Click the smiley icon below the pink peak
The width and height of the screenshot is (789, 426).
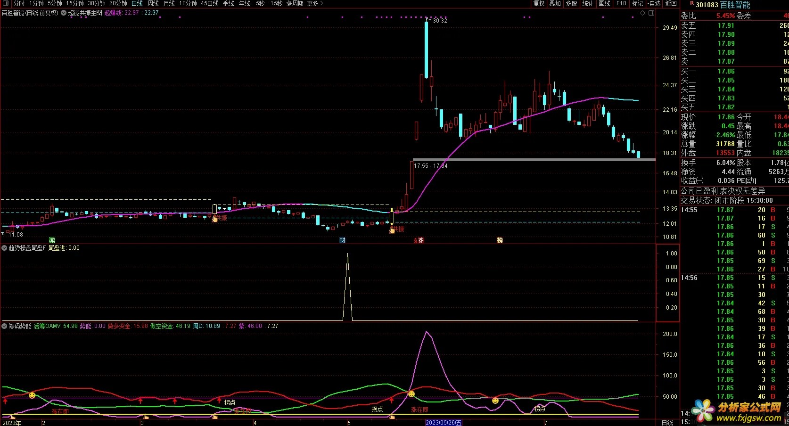411,393
